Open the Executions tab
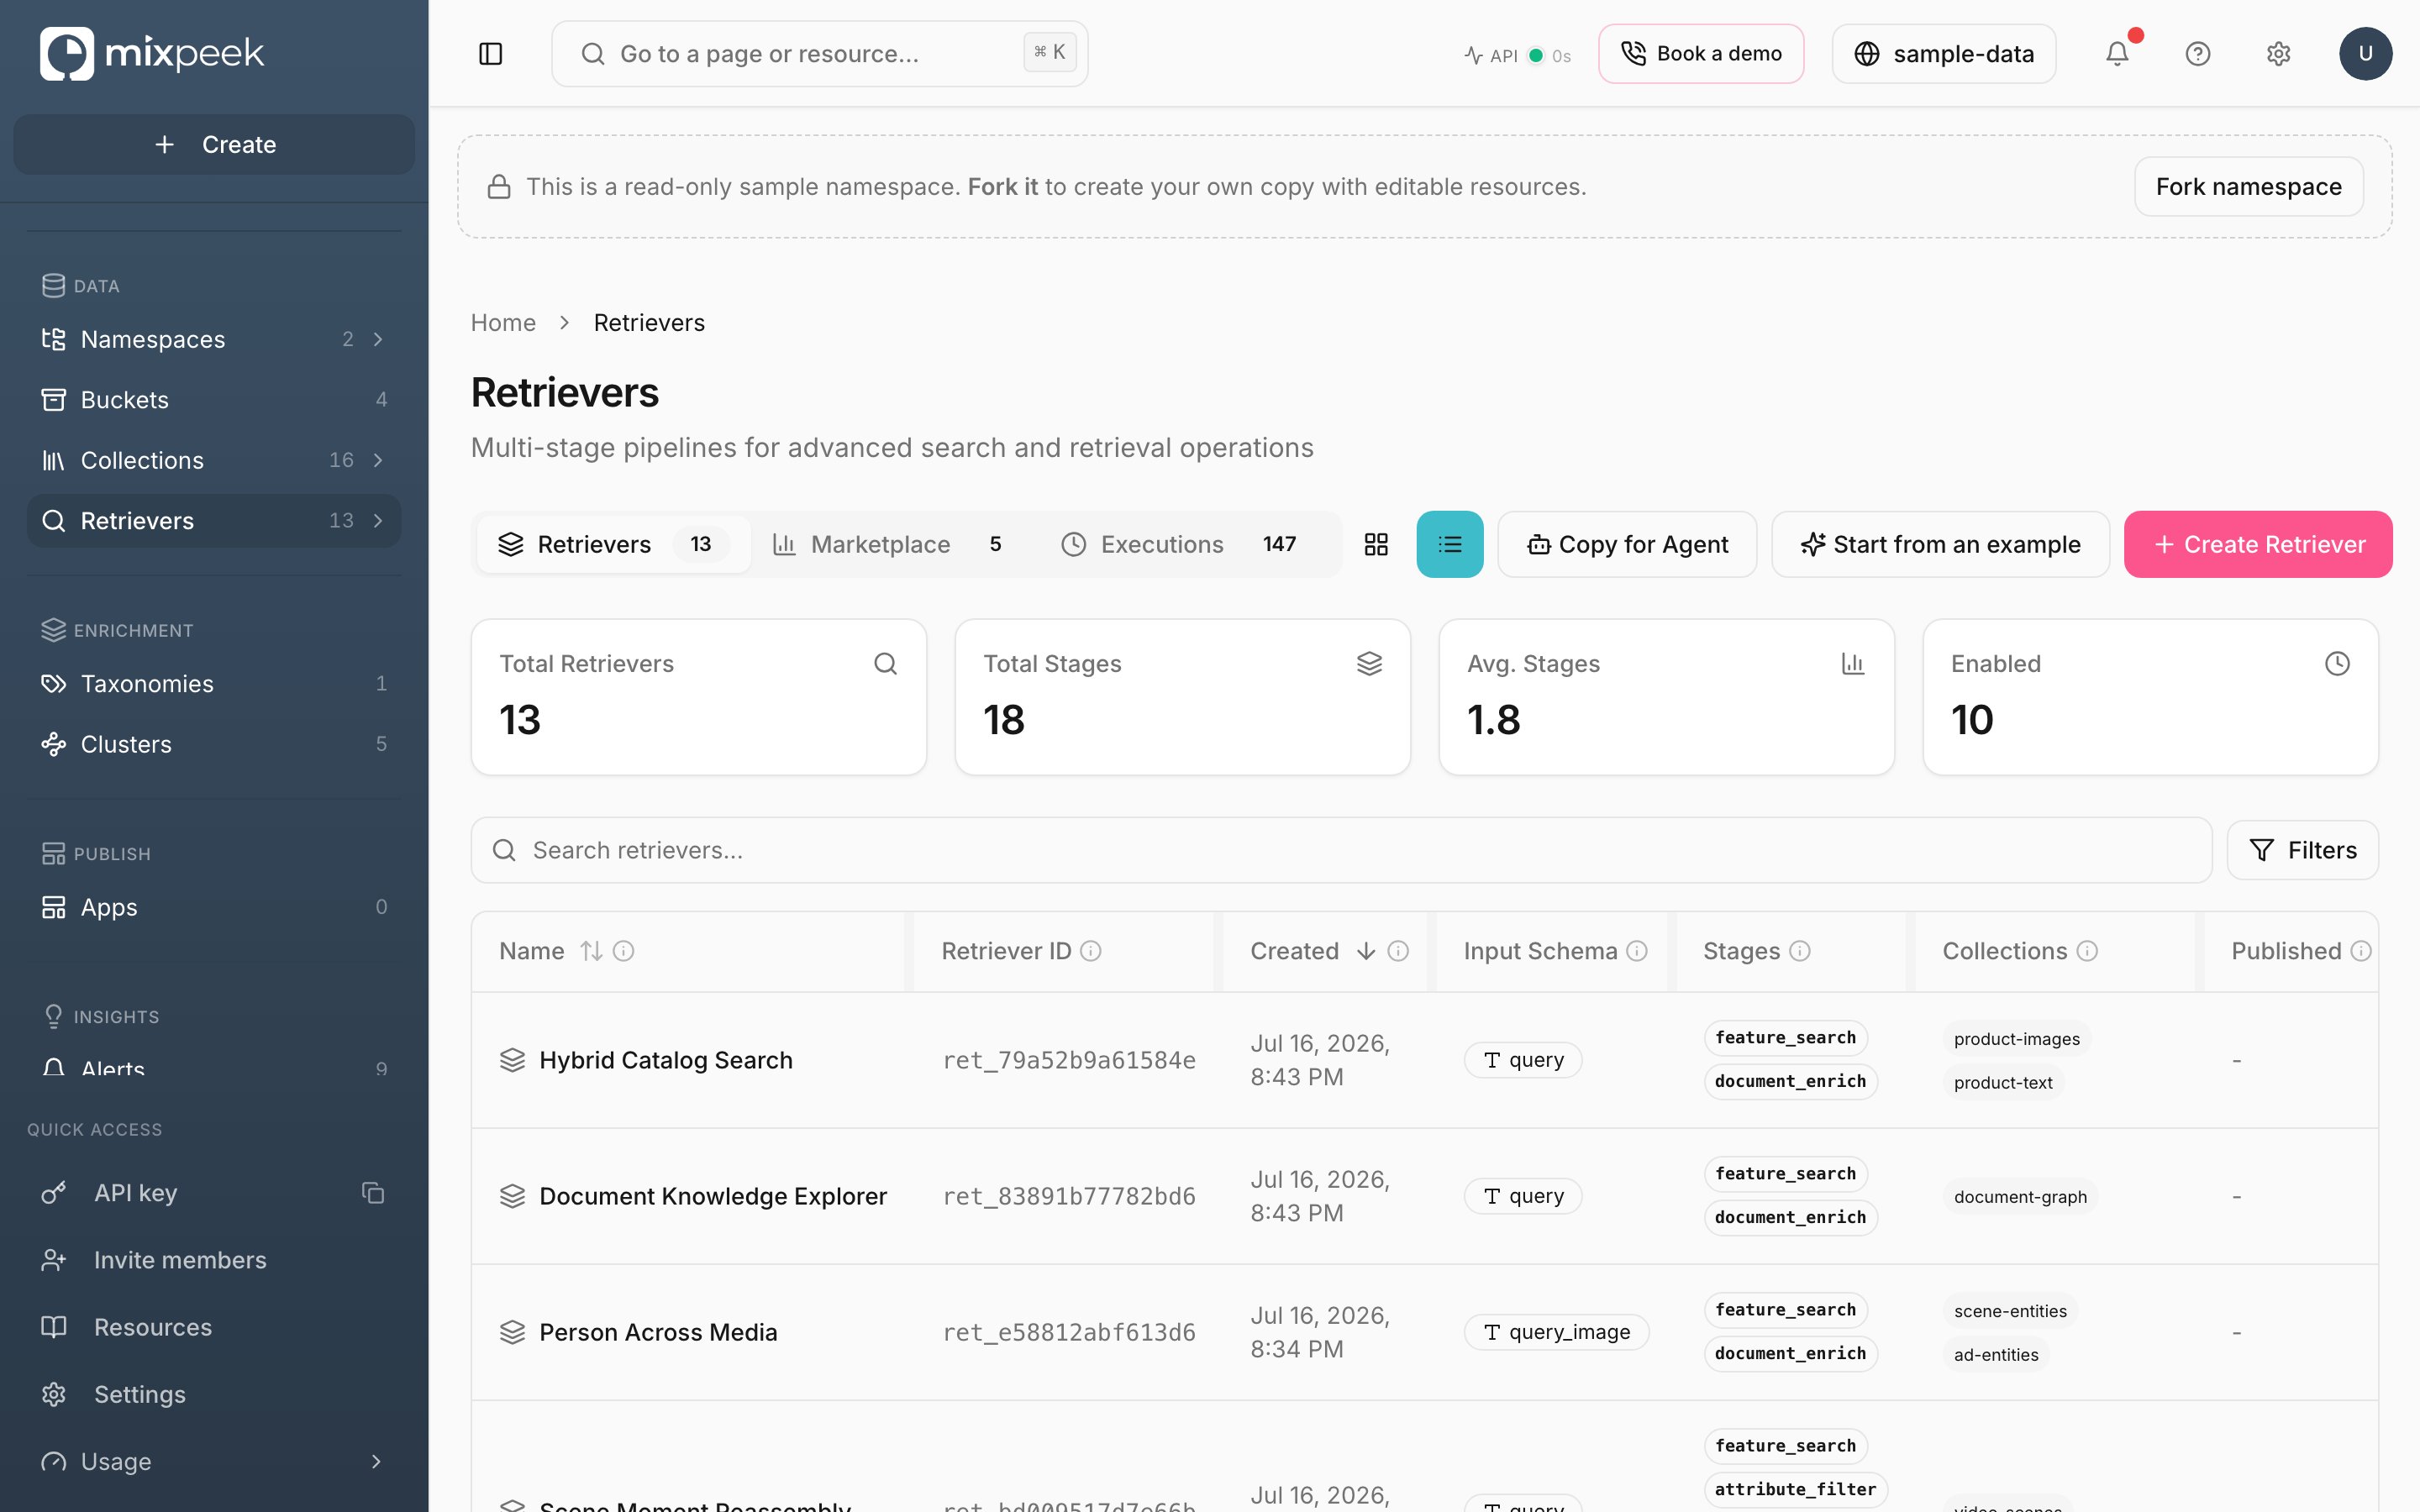2420x1512 pixels. click(1178, 544)
